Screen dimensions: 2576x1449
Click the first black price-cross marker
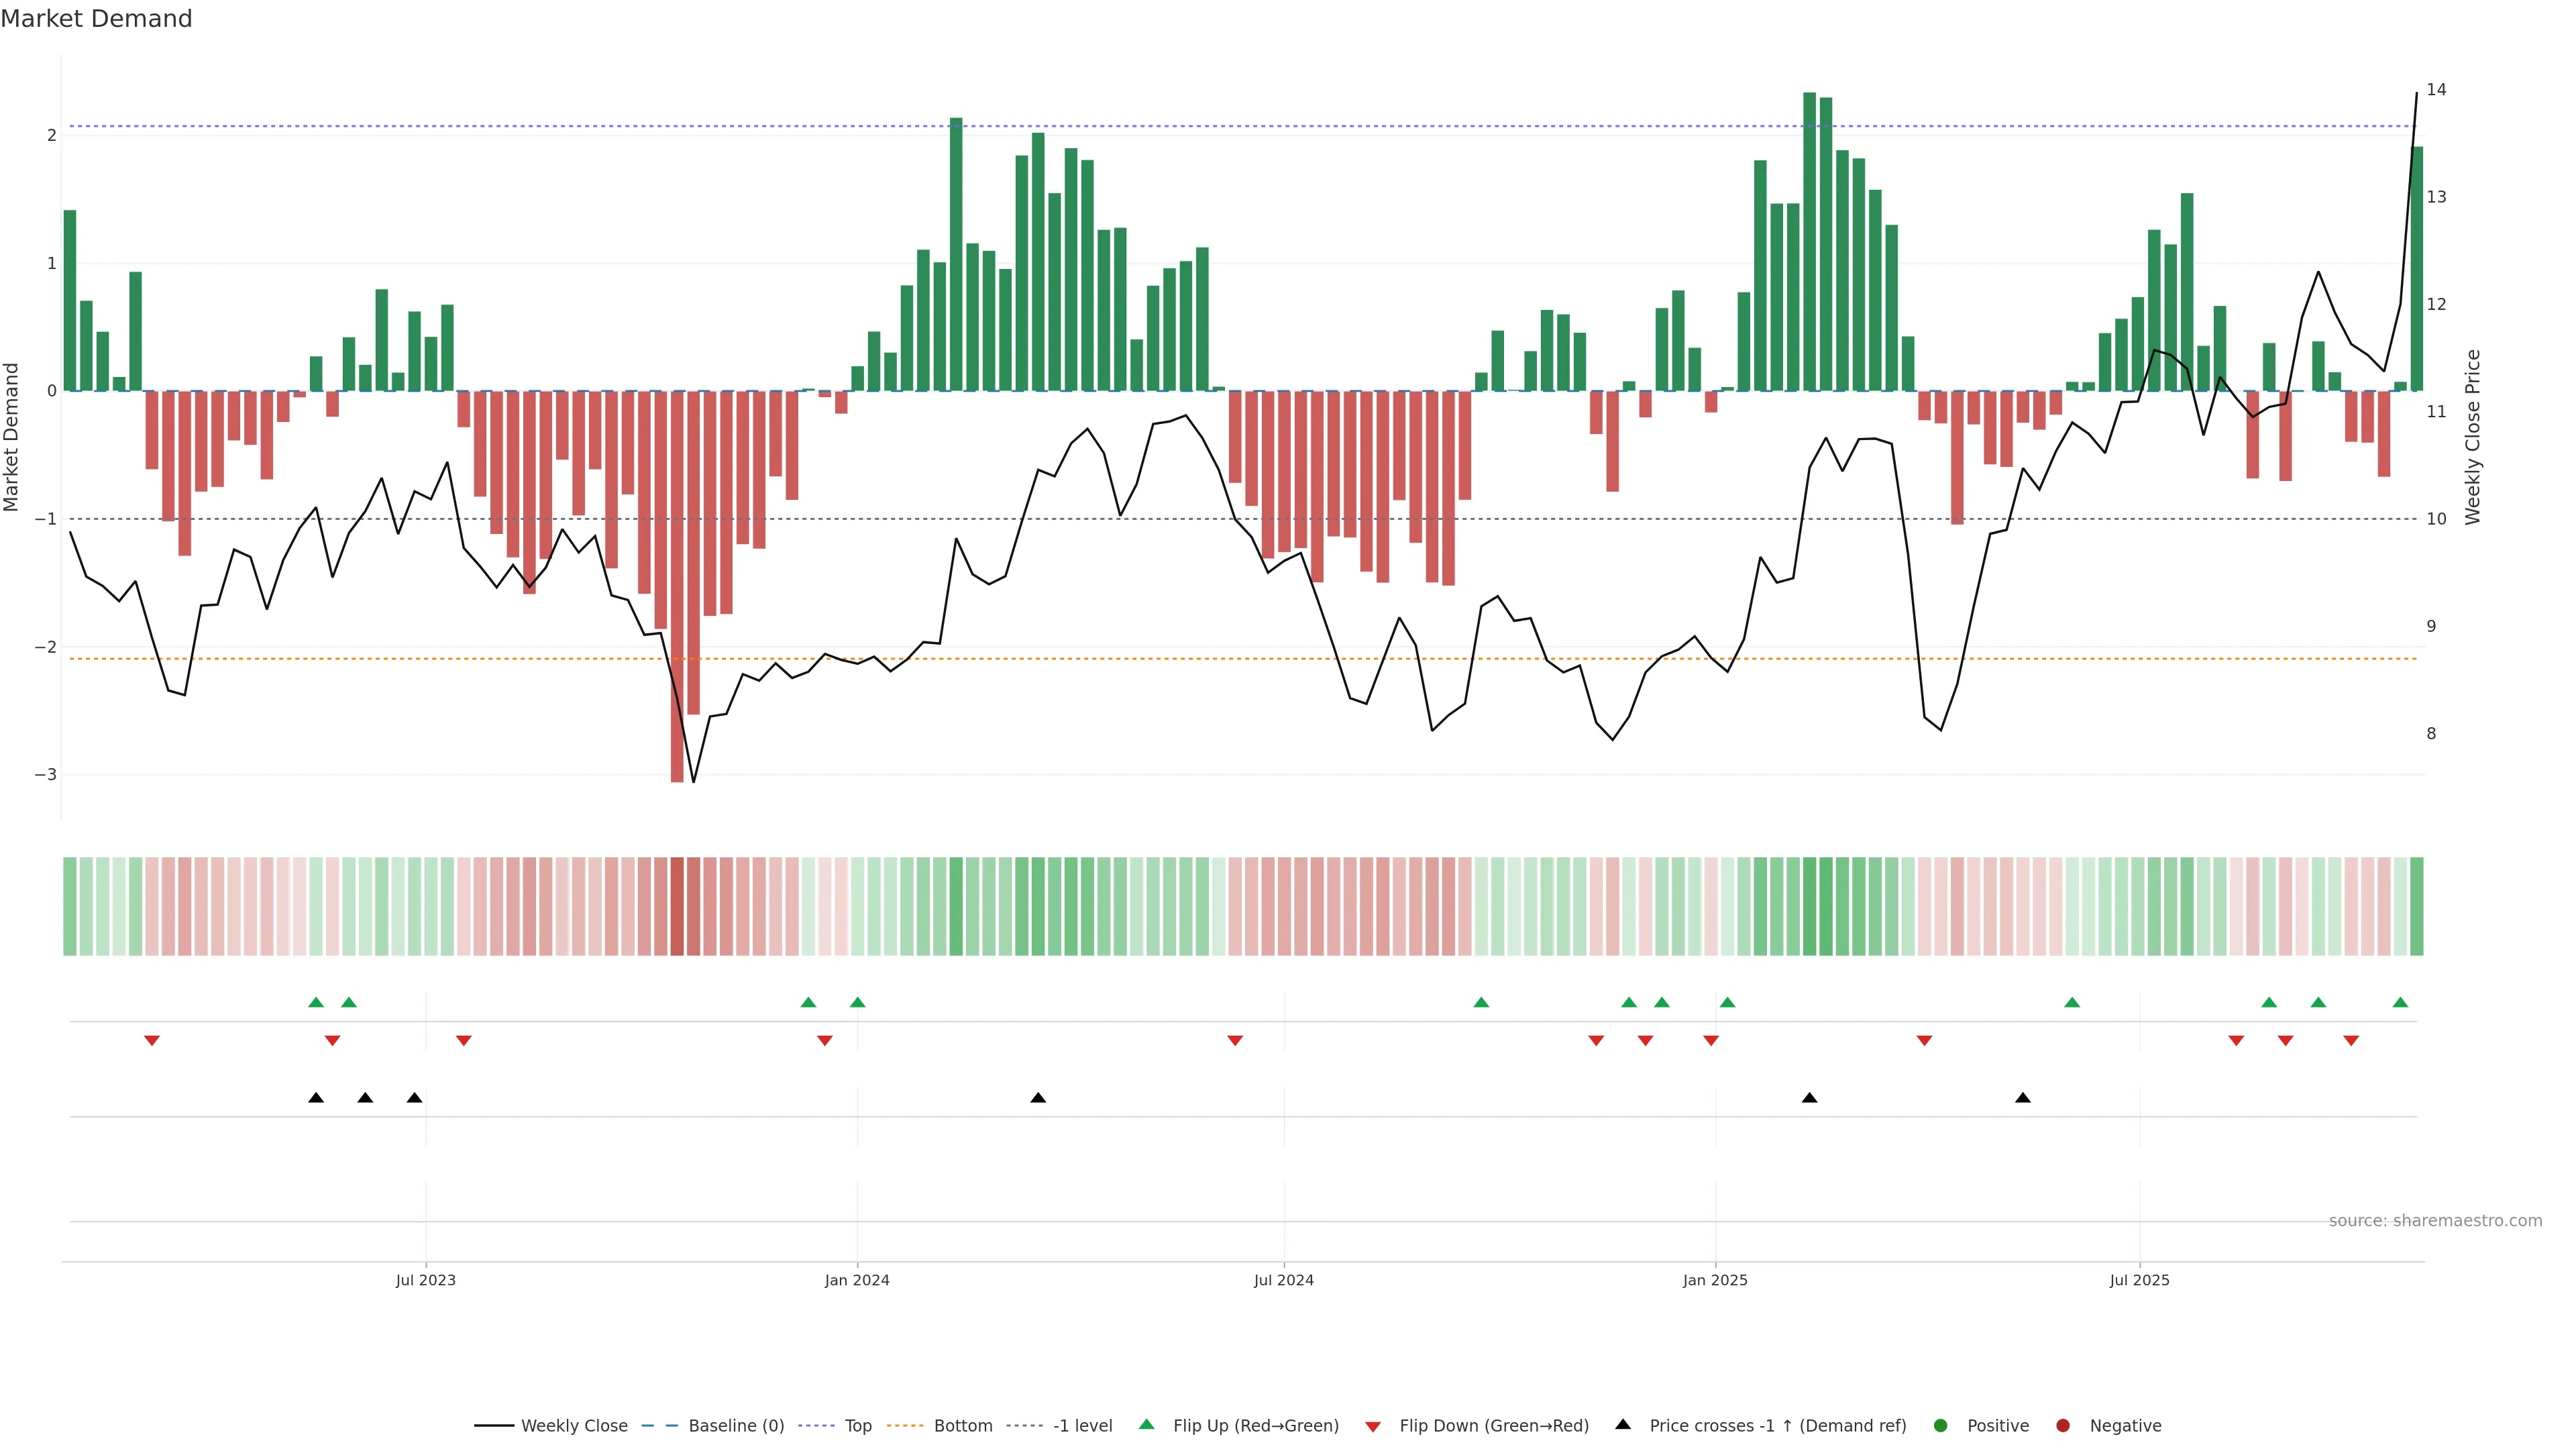pos(316,1098)
